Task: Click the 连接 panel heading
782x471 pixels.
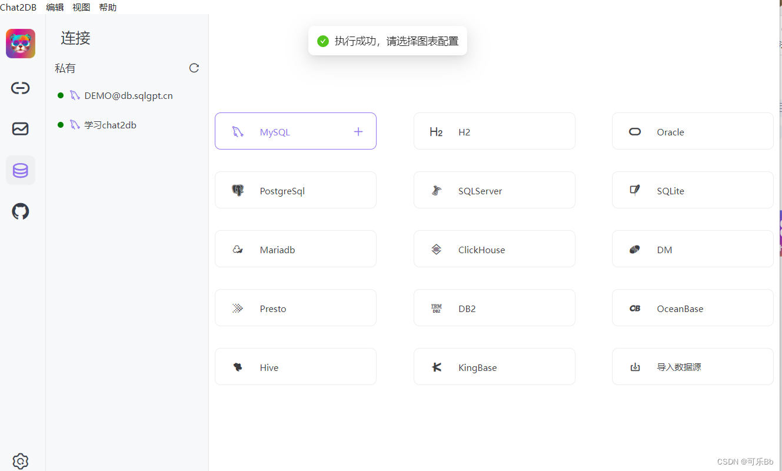Action: pos(75,38)
